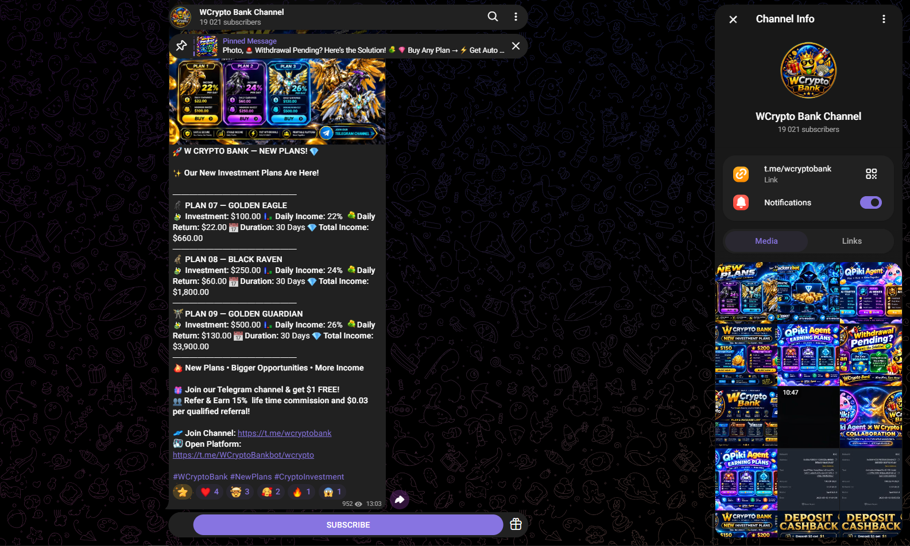910x546 pixels.
Task: Click the WCrypto Bank Channel title in the chat header
Action: coord(242,12)
